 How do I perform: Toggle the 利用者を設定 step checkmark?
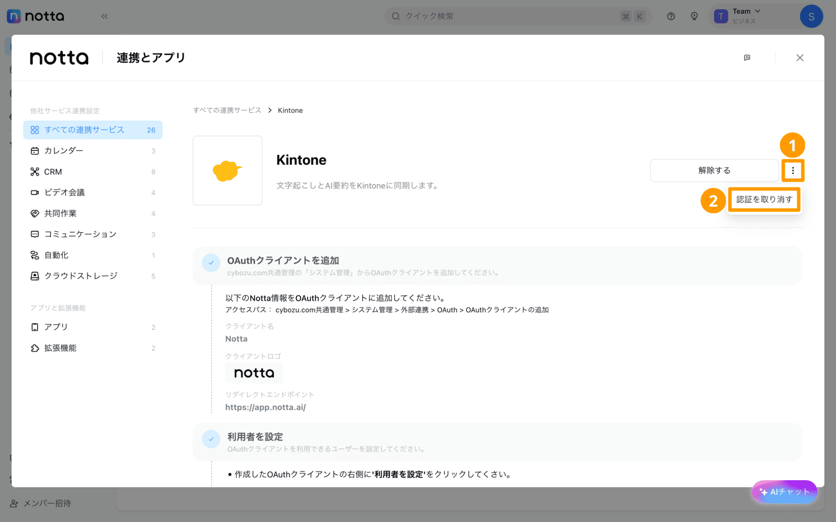point(211,439)
